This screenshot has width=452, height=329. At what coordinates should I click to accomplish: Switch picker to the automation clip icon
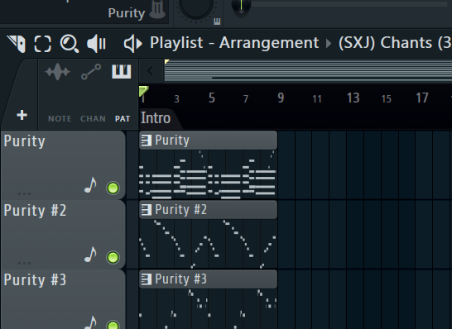tap(91, 72)
